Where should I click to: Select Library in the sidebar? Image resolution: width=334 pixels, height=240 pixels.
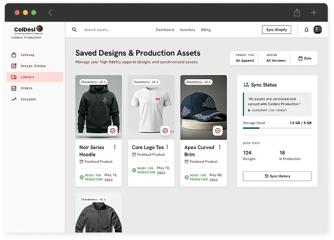(35, 77)
